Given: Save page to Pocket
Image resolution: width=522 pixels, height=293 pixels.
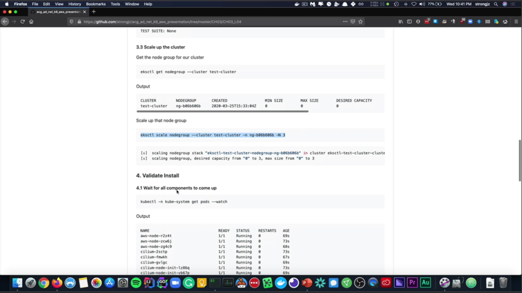Looking at the screenshot, I should pyautogui.click(x=353, y=22).
